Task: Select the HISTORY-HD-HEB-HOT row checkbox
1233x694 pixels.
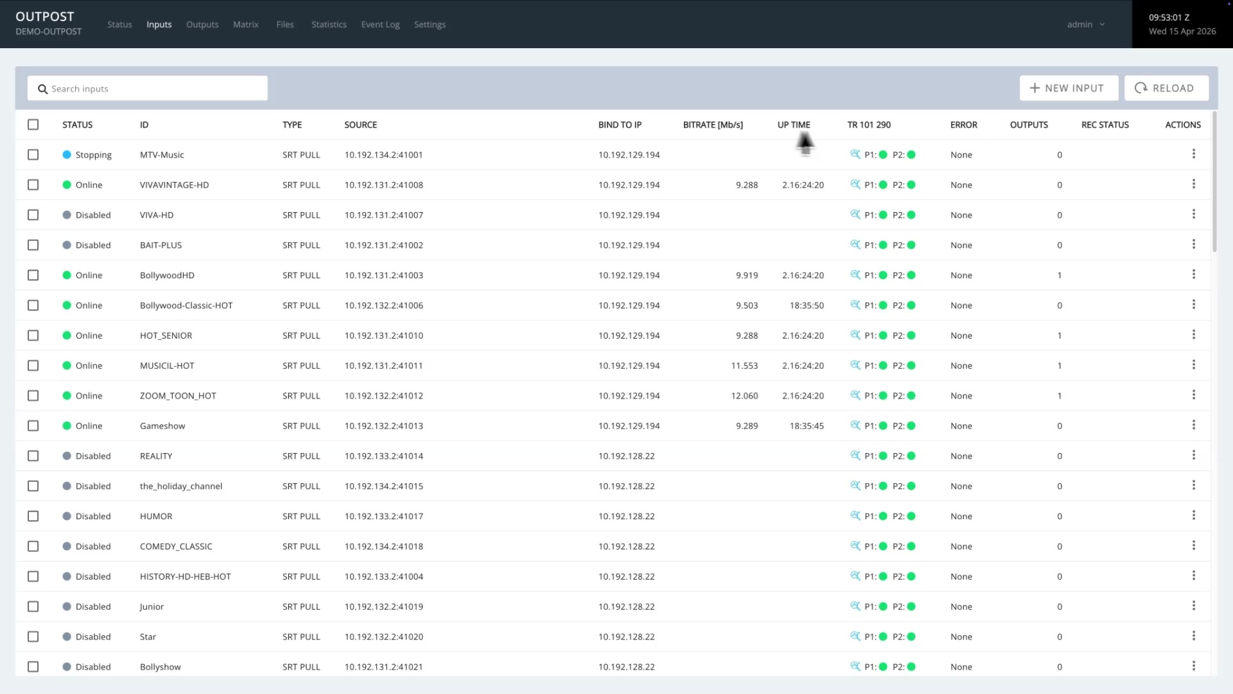Action: 33,576
